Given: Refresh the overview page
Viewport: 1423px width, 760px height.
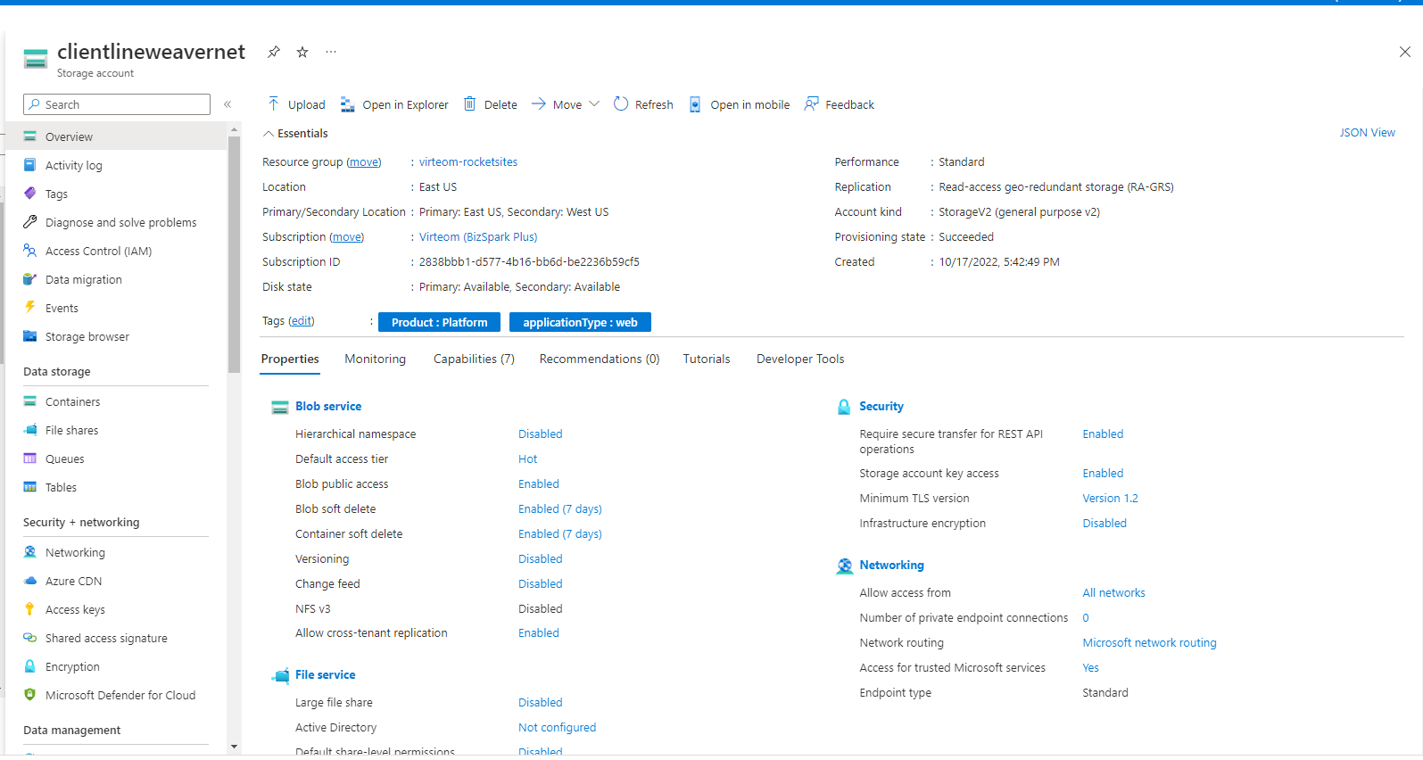Looking at the screenshot, I should 643,104.
